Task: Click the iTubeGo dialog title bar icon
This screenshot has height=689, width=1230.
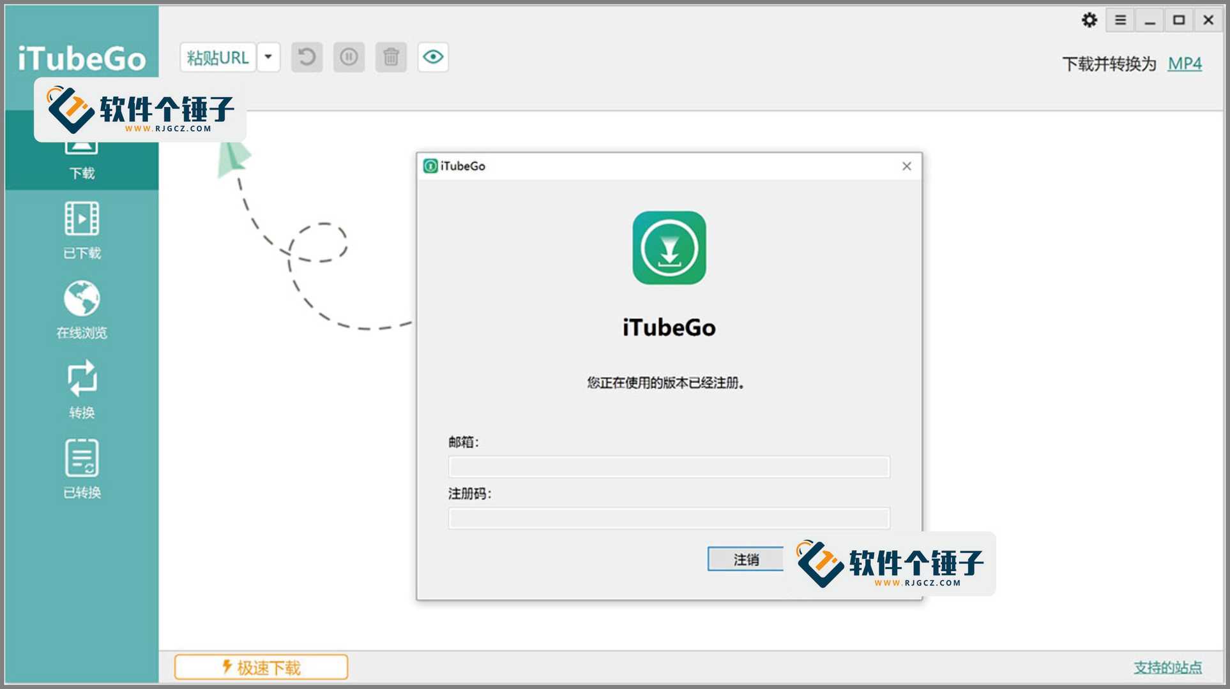Action: [x=430, y=167]
